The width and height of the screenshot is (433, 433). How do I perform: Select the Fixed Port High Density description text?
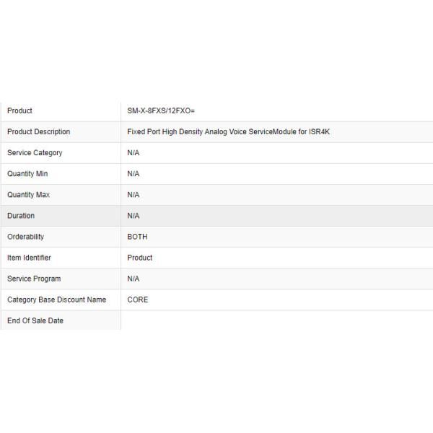pyautogui.click(x=228, y=132)
